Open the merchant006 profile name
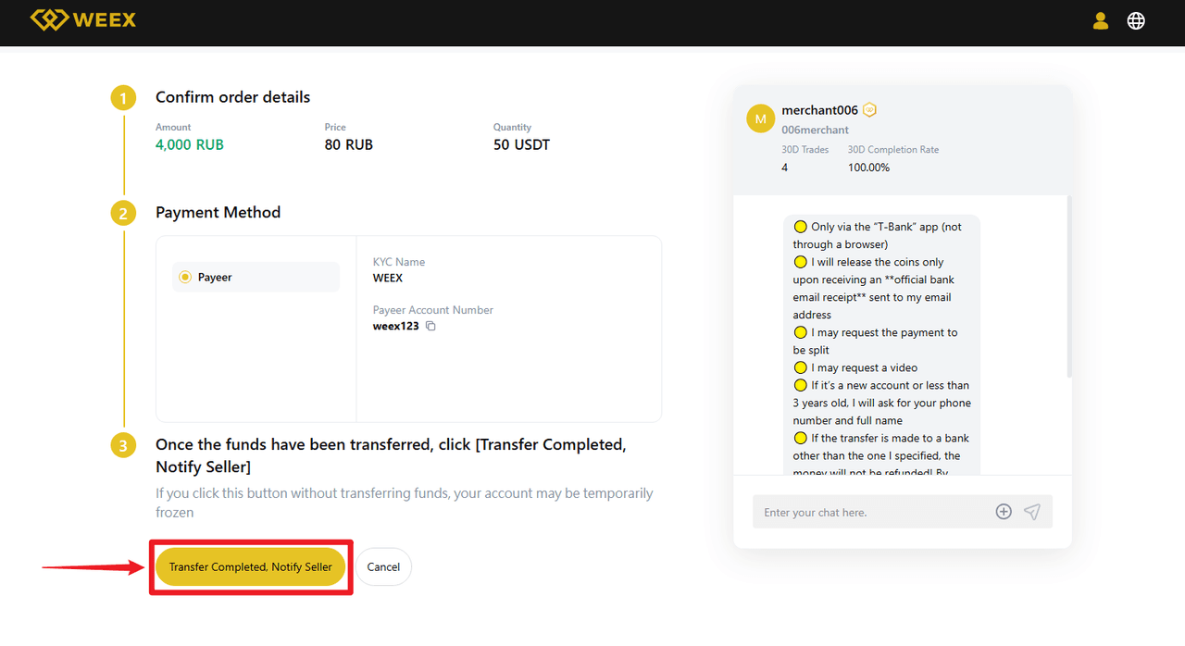The image size is (1185, 646). (x=819, y=110)
